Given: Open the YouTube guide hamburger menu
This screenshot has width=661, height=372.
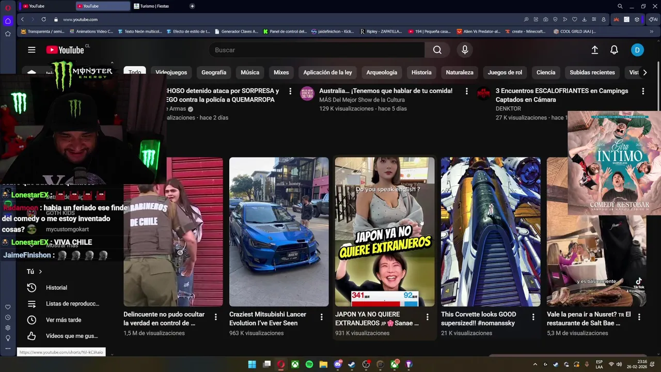Looking at the screenshot, I should [32, 50].
